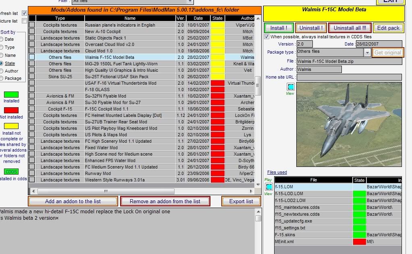Screen dimensions: 412x254
Task: Click the Play/View icon beside Files used list
Action: point(269,187)
